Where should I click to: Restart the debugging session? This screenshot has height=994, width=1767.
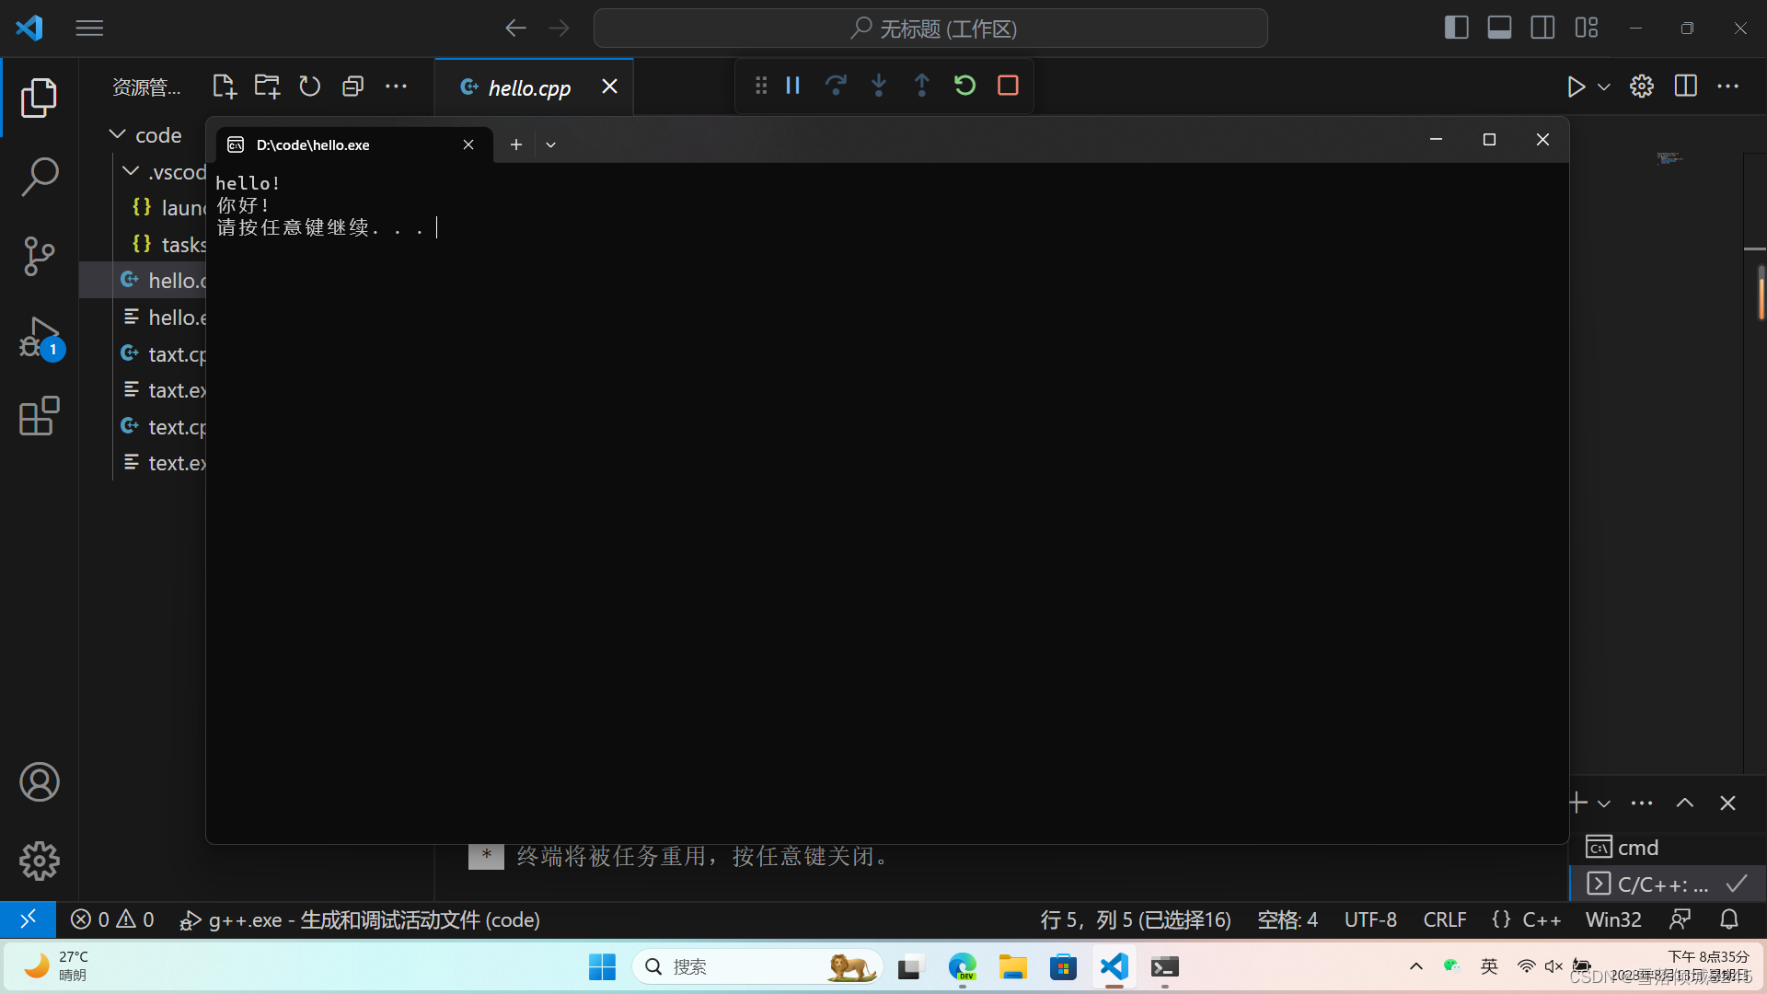click(x=964, y=86)
